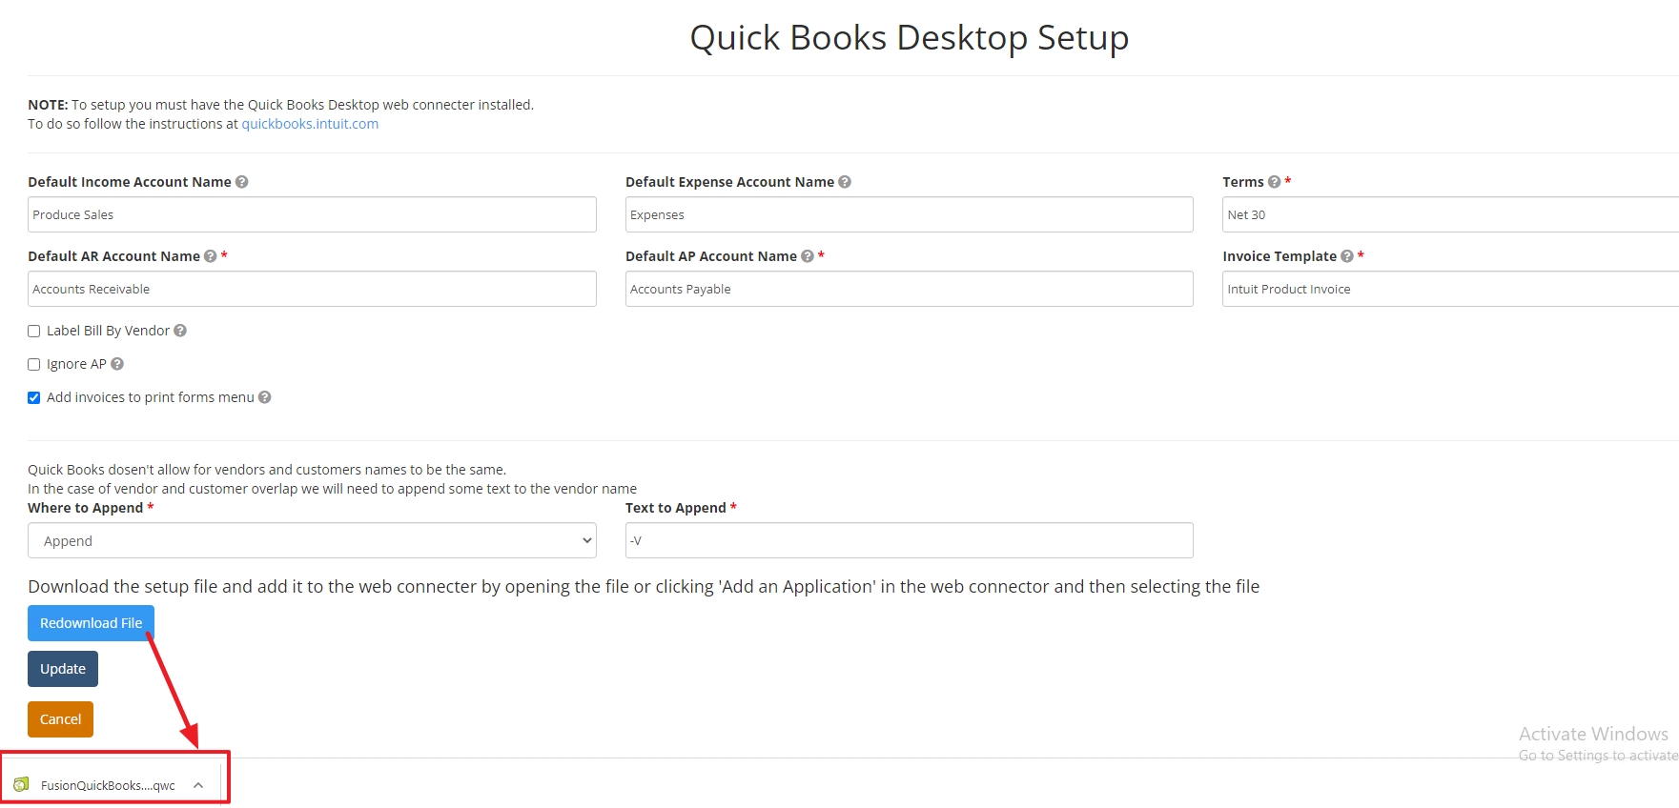This screenshot has width=1679, height=808.
Task: Click the Redownload File button
Action: click(x=91, y=623)
